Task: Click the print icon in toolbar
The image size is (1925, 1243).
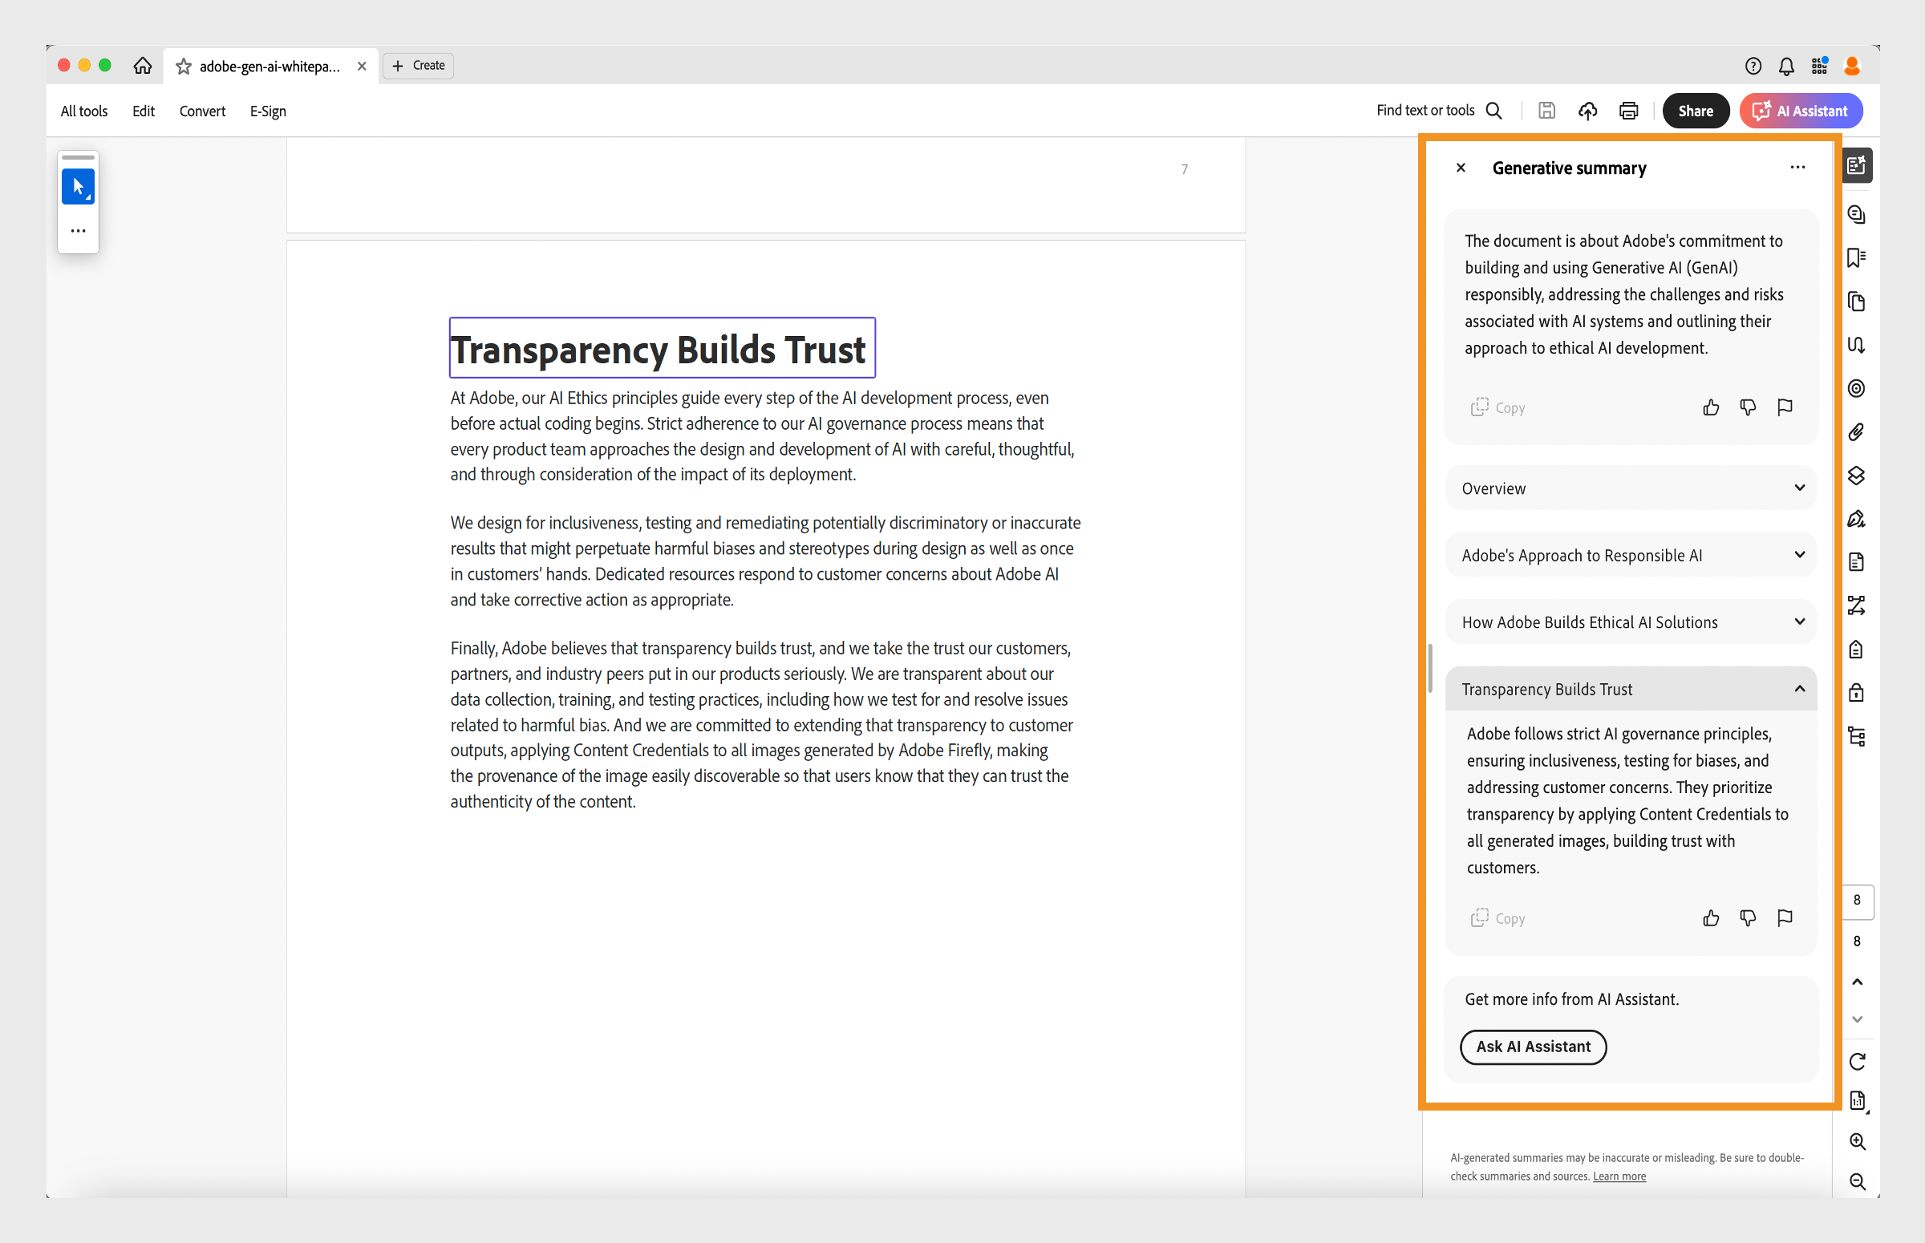Action: (x=1628, y=111)
